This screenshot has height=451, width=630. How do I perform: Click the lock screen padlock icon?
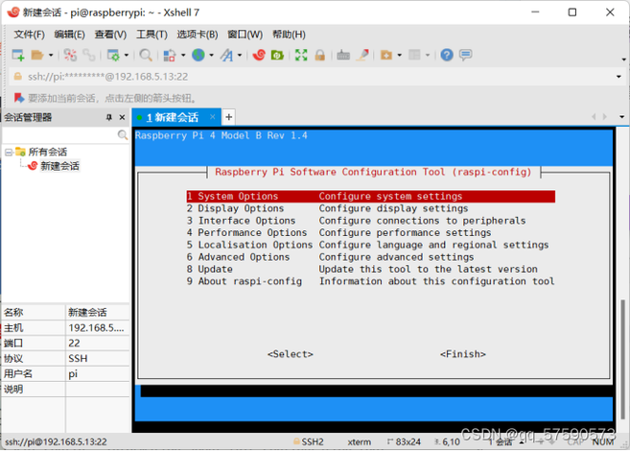point(320,55)
